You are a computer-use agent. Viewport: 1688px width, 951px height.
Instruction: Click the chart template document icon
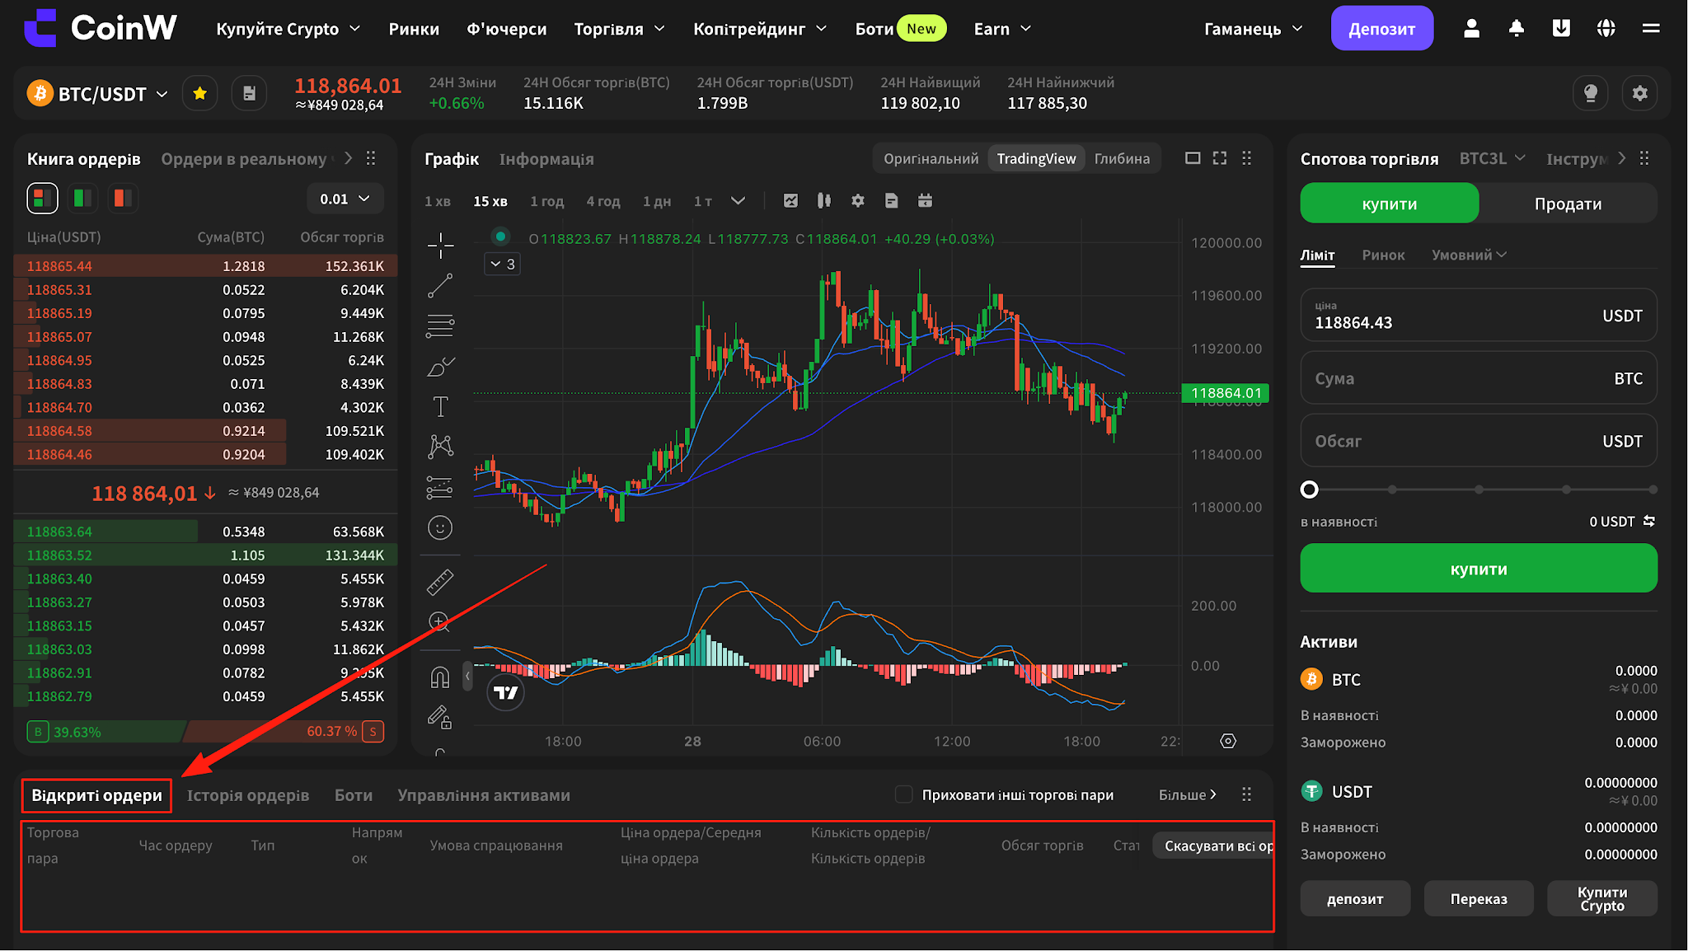891,200
